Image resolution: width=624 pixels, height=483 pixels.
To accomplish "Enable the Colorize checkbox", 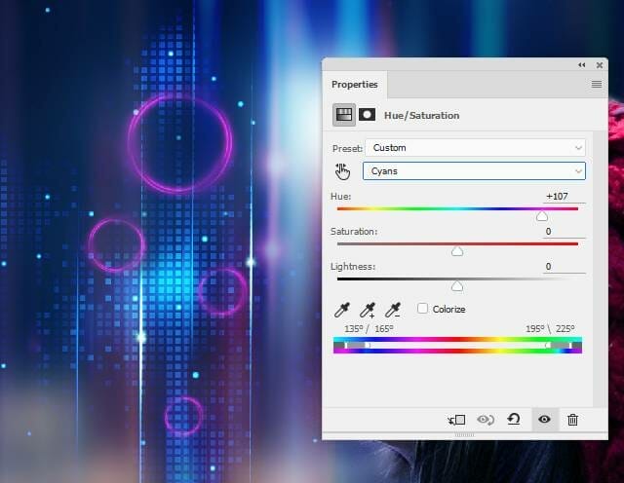I will coord(422,308).
